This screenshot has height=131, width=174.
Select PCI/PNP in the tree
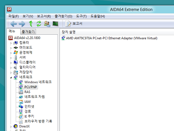tap(31, 87)
